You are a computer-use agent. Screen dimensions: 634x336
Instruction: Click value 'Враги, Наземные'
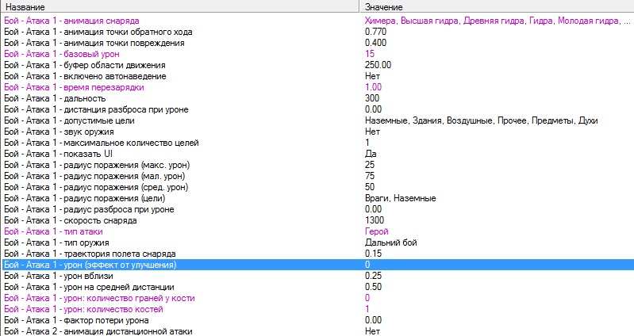point(400,198)
